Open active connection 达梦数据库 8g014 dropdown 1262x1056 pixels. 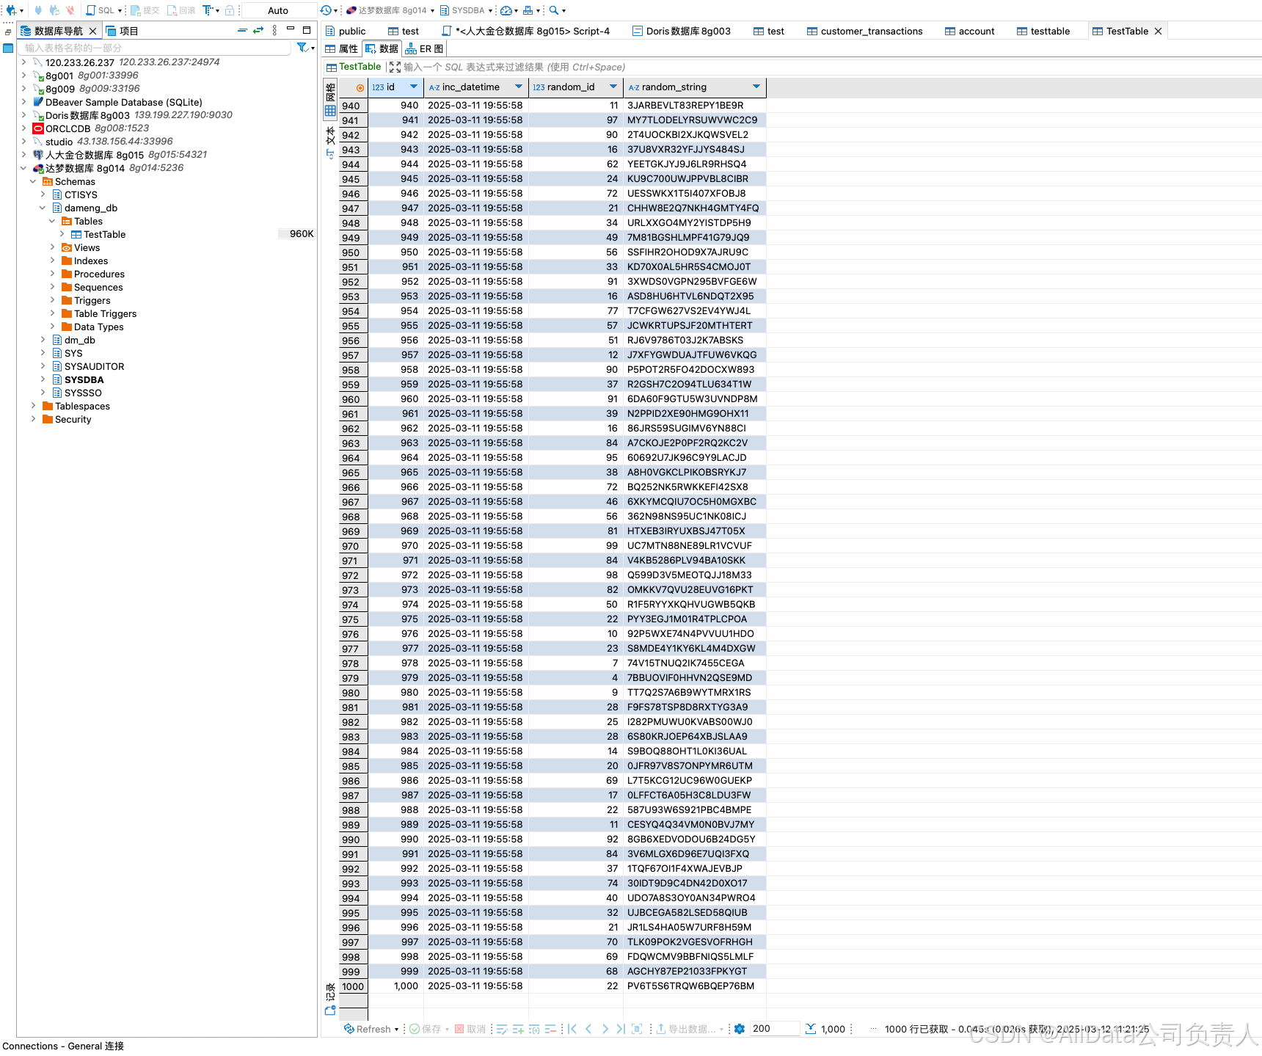pyautogui.click(x=390, y=10)
